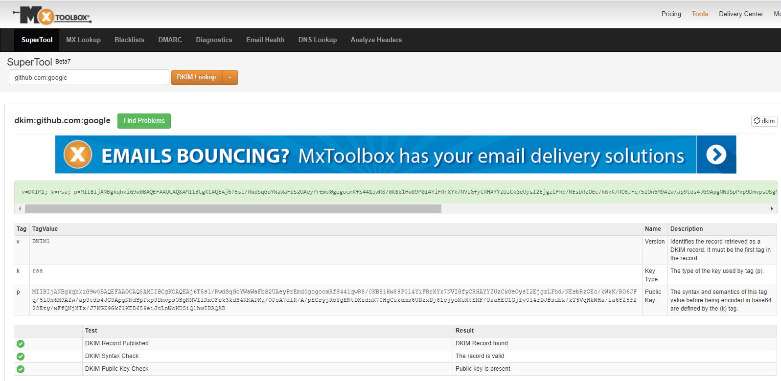Click the horizontal scrollbar of DKIM record

pyautogui.click(x=233, y=209)
